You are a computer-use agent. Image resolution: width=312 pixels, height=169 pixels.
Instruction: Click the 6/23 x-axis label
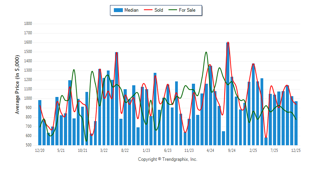[x=168, y=150]
